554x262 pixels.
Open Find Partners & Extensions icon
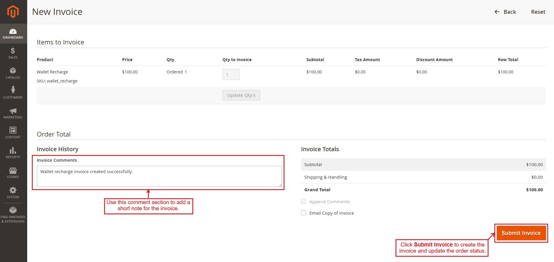(x=13, y=210)
